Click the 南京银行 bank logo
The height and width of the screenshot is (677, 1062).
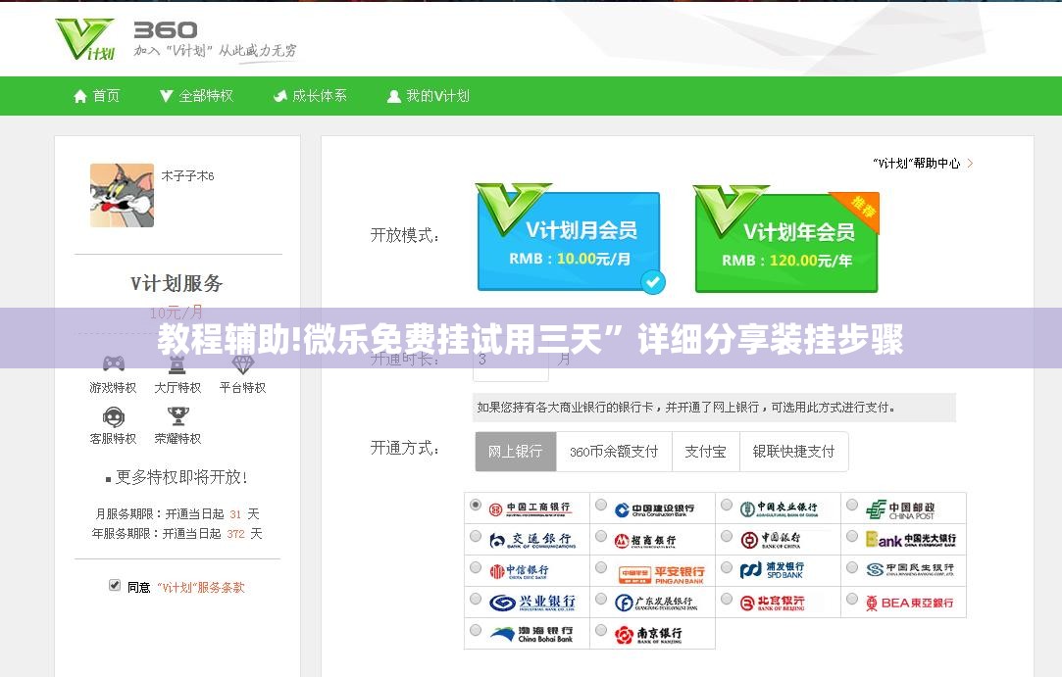648,634
